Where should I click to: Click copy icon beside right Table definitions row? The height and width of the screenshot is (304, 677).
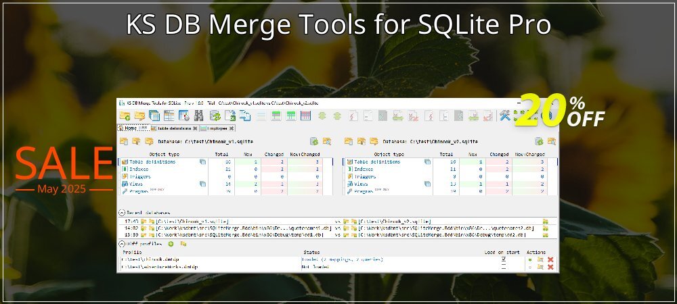click(x=427, y=162)
